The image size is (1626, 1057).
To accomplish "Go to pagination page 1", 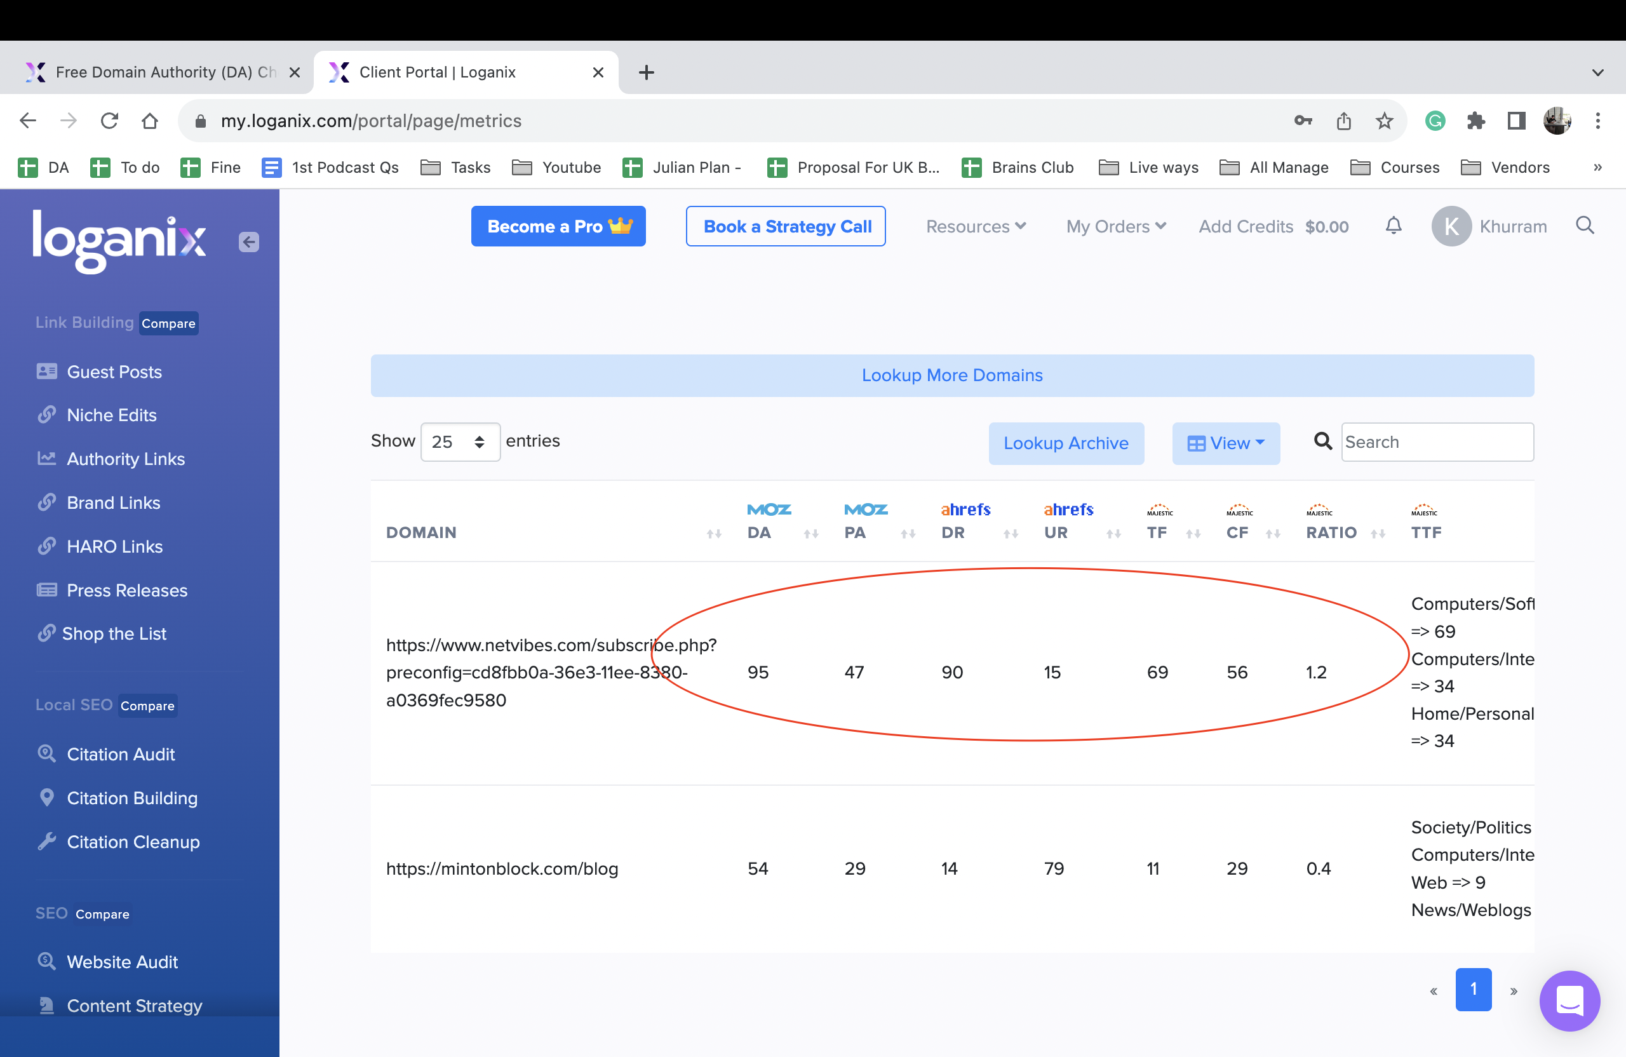I will pyautogui.click(x=1473, y=988).
